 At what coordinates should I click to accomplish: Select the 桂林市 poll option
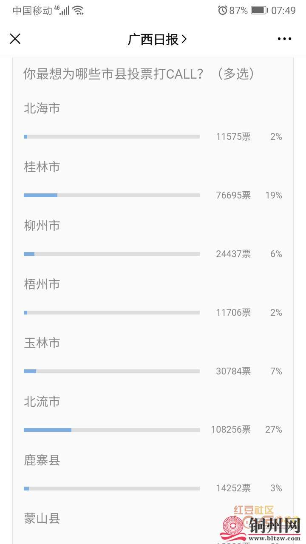tap(42, 167)
